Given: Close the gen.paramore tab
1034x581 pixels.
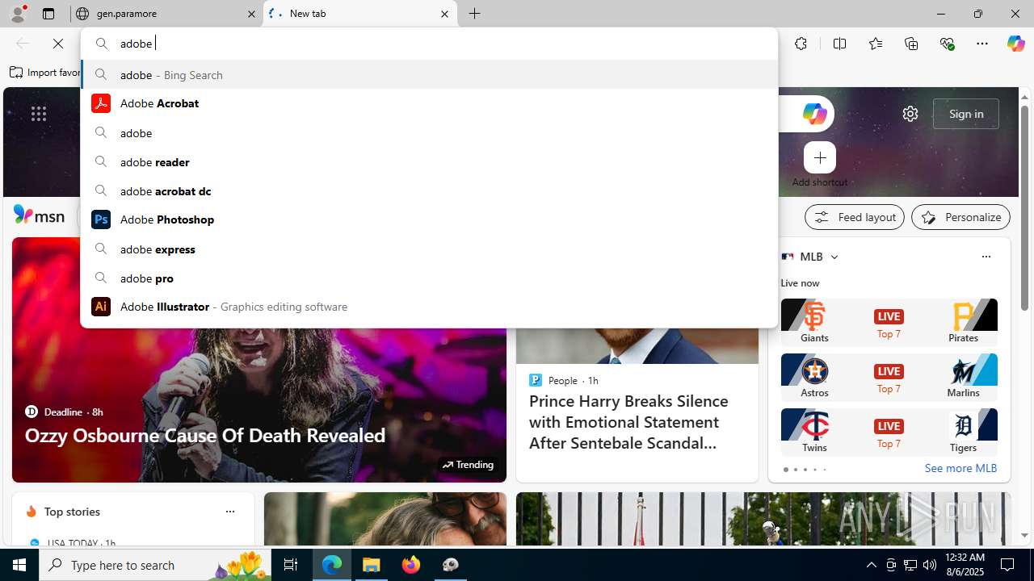Looking at the screenshot, I should (251, 14).
